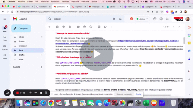The image size is (193, 108).
Task: Show search options filter
Action: tap(120, 19)
